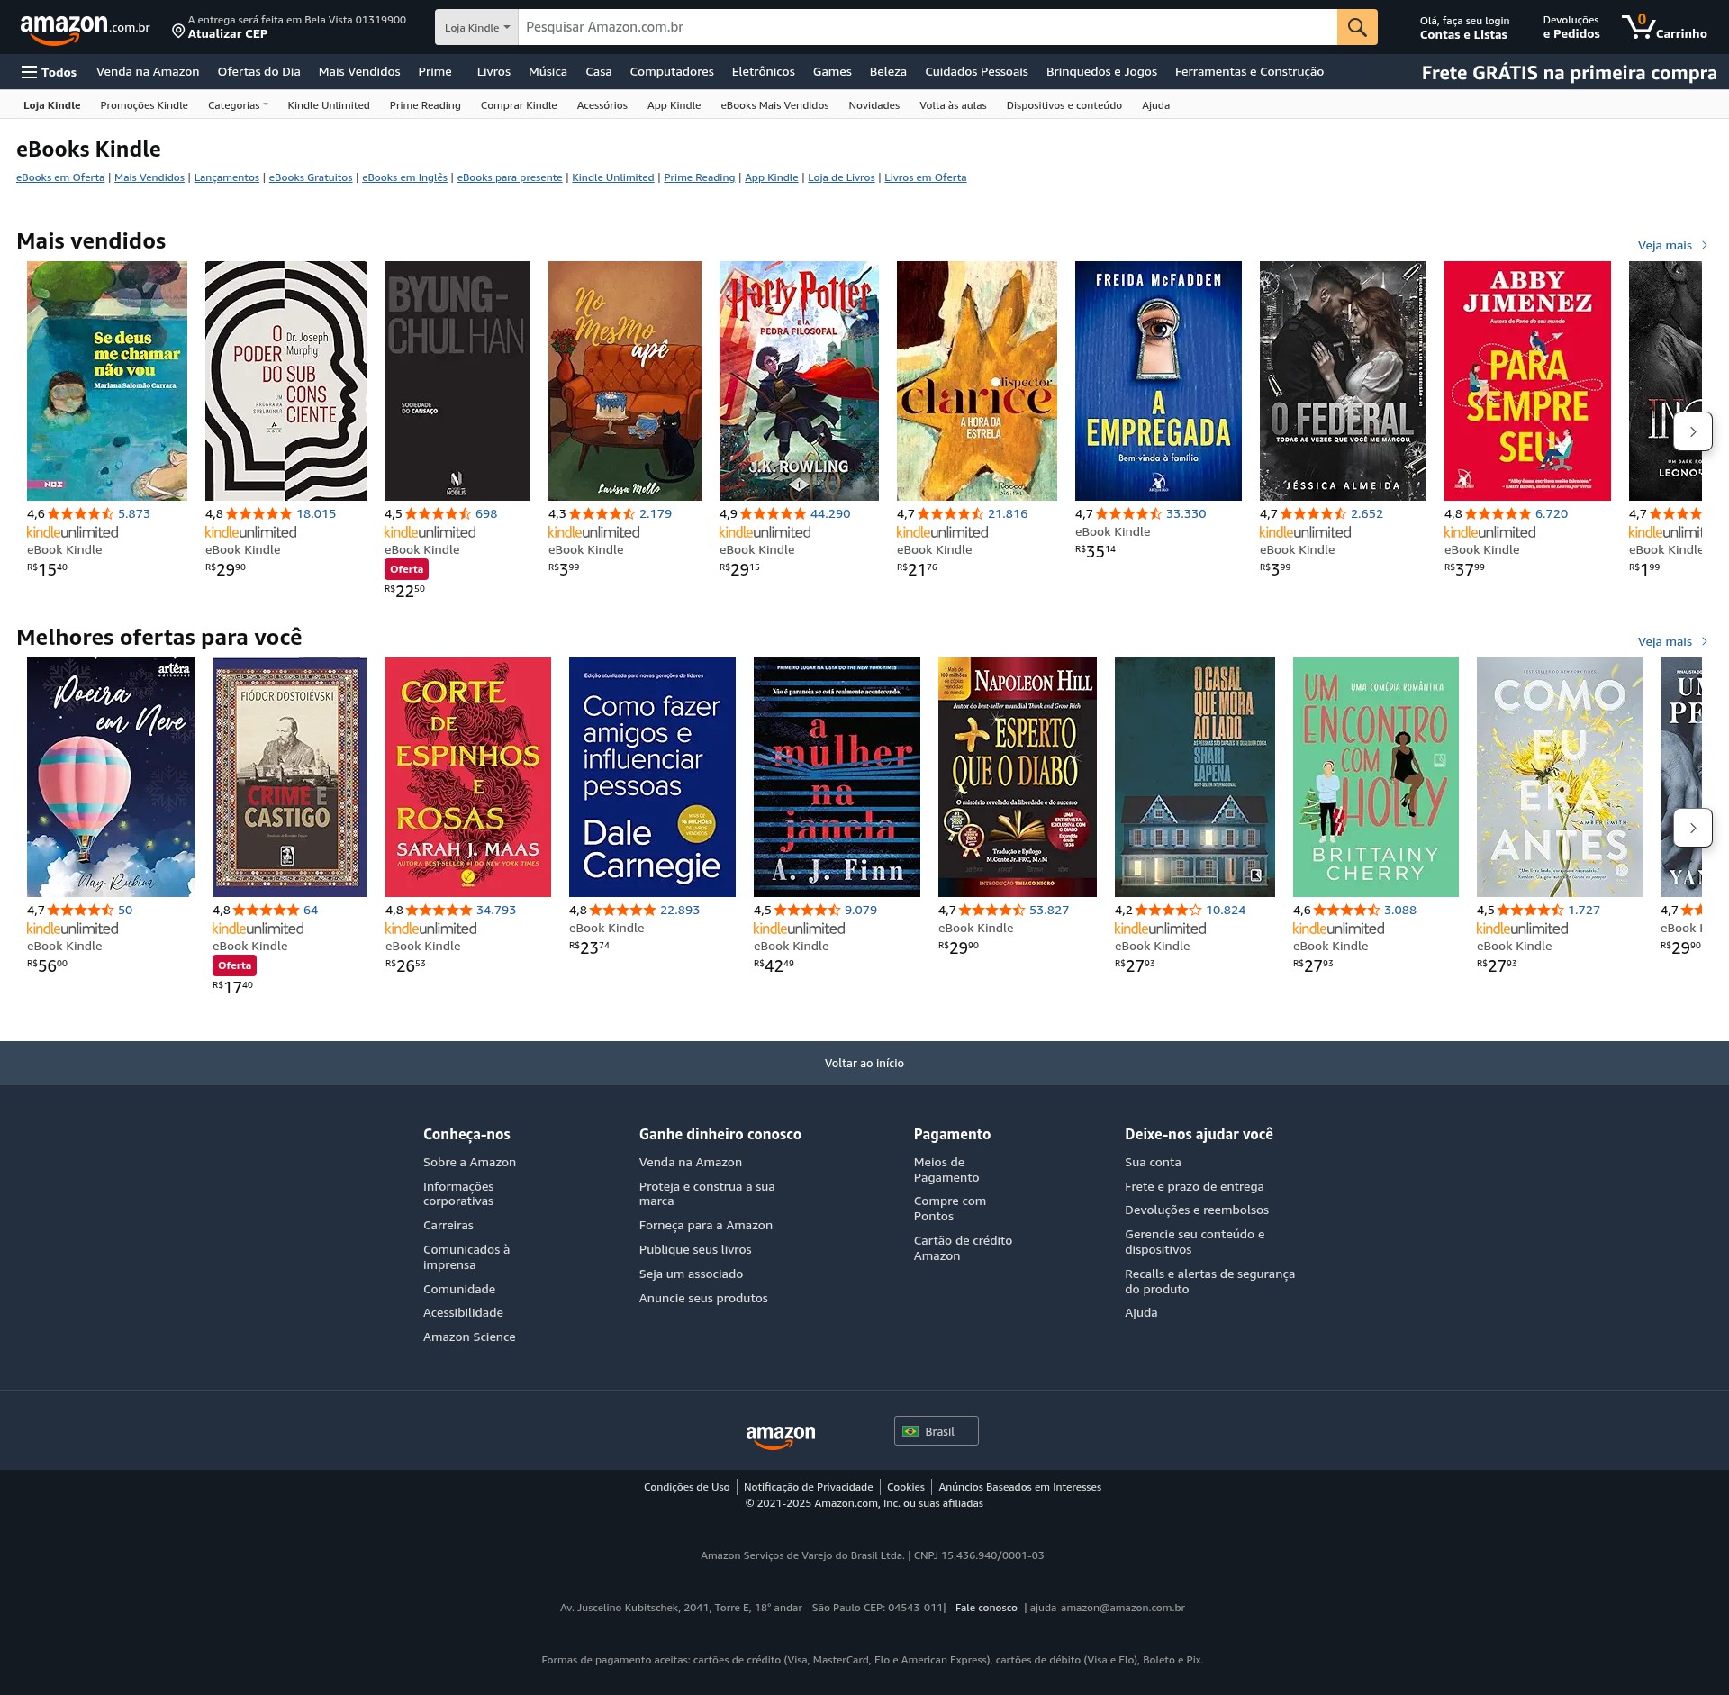The width and height of the screenshot is (1729, 1695).
Task: Advance the Mais vendidos carousel arrow
Action: point(1693,431)
